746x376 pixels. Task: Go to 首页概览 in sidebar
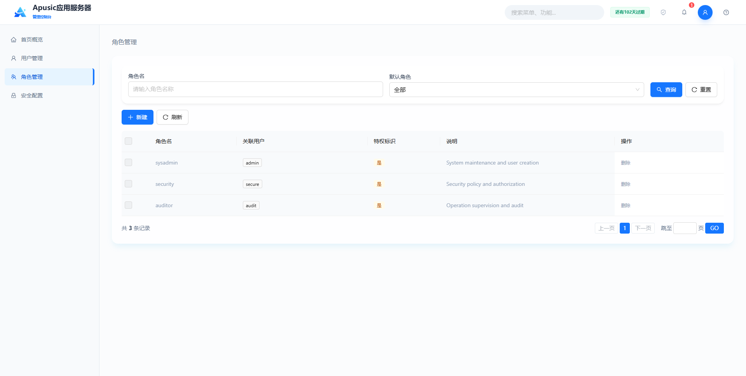coord(50,40)
